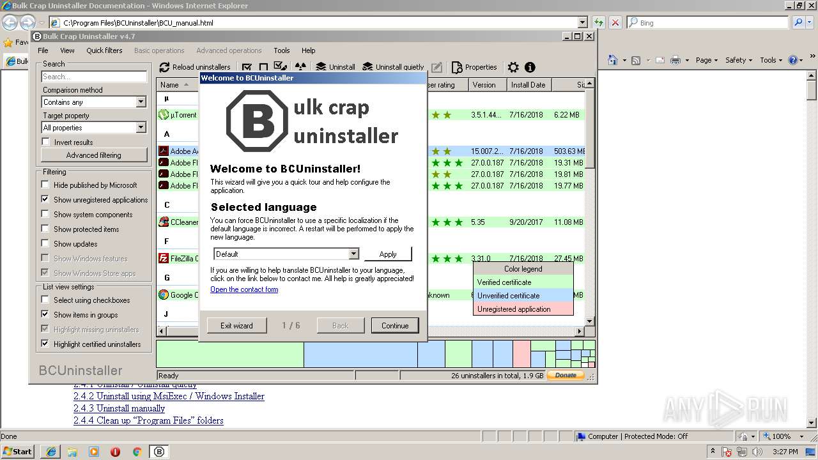
Task: Click Advanced filtering button
Action: click(93, 155)
